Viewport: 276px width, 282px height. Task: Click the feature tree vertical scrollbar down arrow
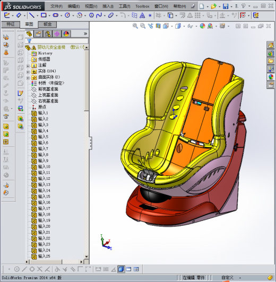pos(87,256)
